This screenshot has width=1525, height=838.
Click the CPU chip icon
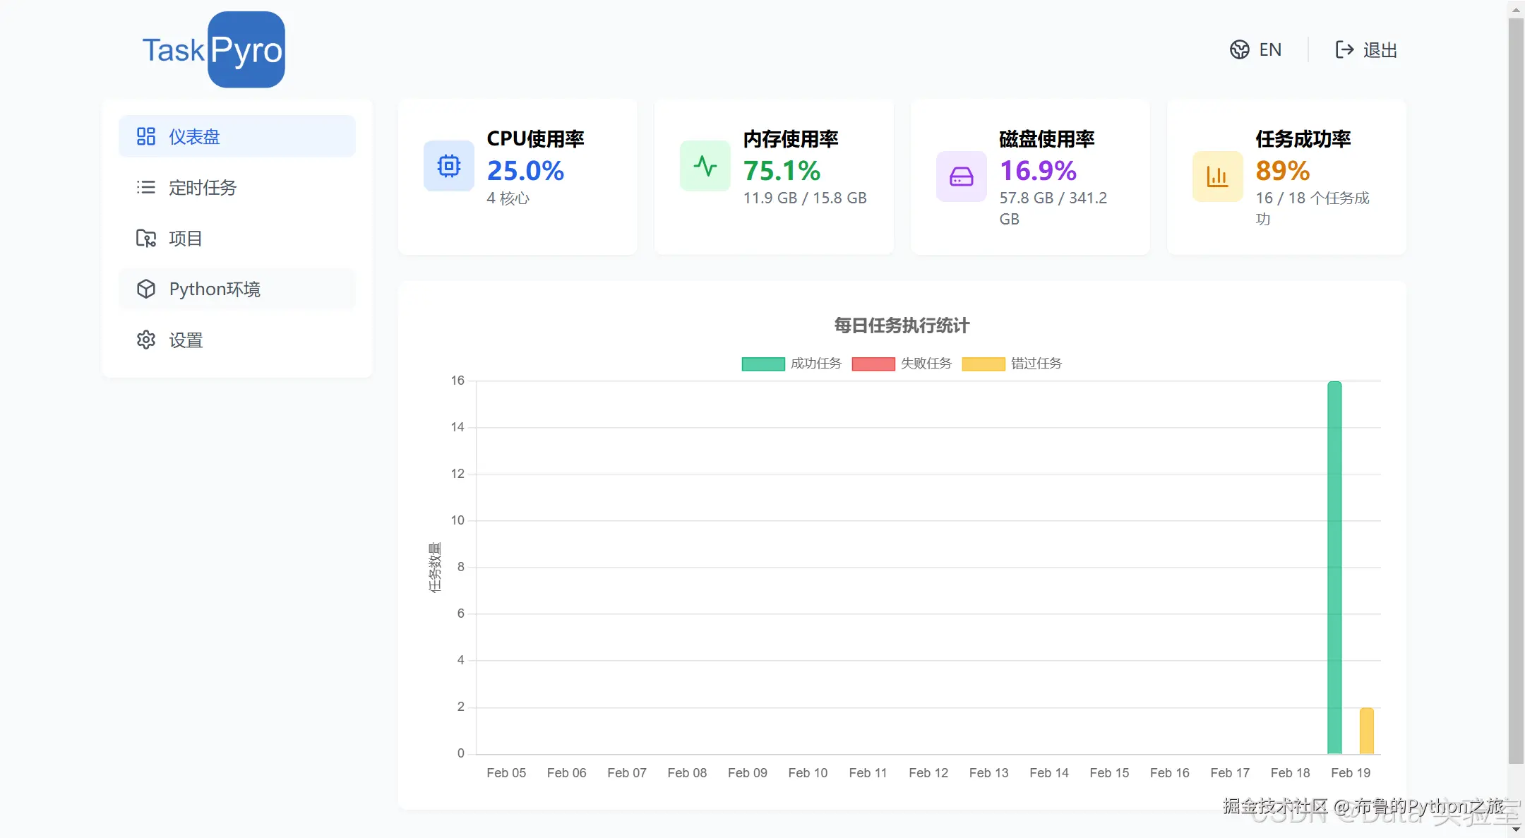click(x=448, y=166)
